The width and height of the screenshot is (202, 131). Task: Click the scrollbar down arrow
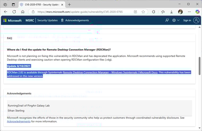click(x=199, y=128)
